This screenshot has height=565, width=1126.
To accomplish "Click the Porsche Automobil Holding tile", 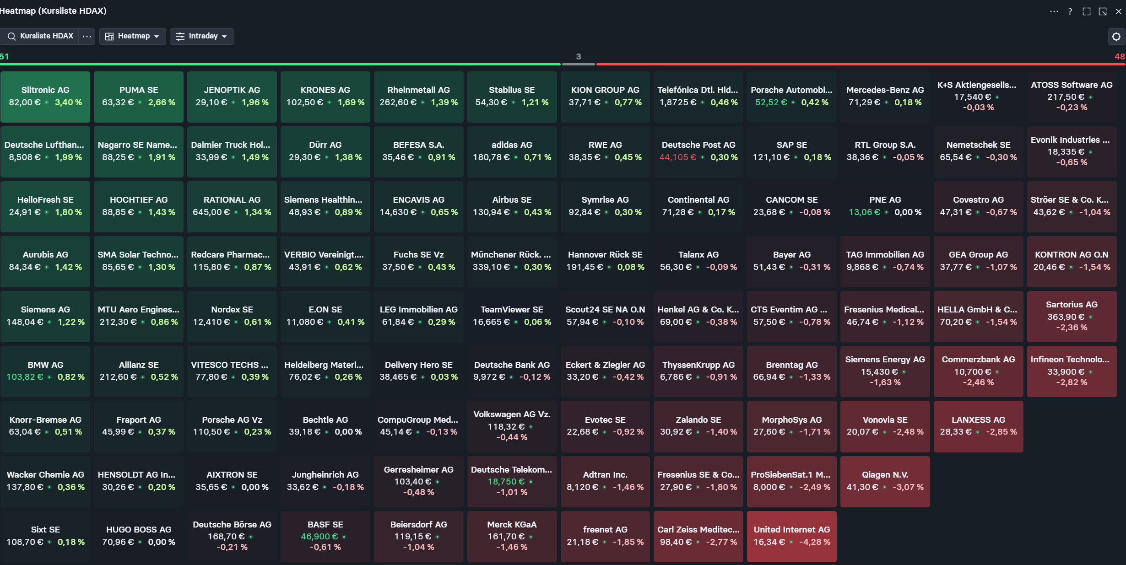I will tap(792, 97).
